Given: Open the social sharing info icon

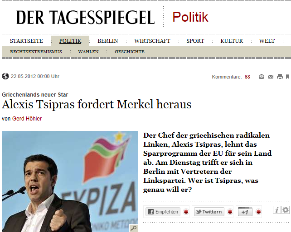Looking at the screenshot, I should 276,210.
